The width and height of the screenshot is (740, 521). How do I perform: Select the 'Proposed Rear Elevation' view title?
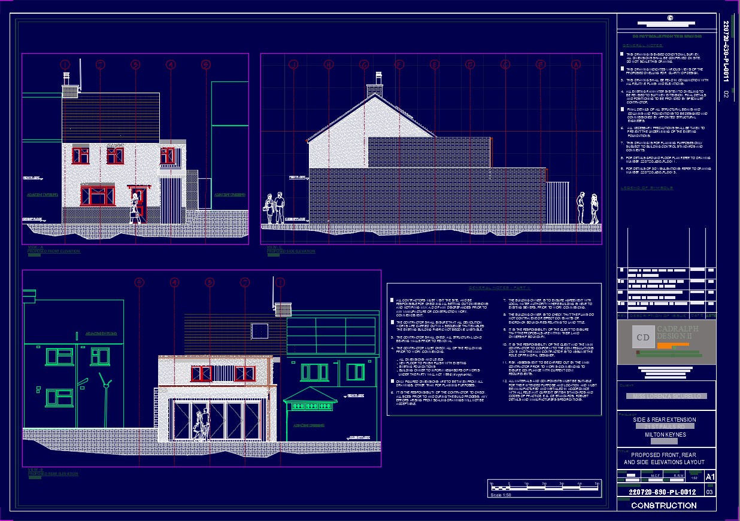(x=53, y=474)
